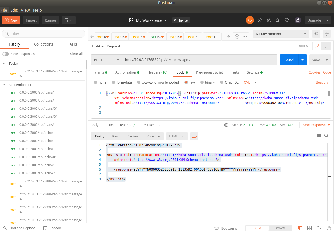
Task: Open the Pre-request Script tab
Action: [209, 72]
